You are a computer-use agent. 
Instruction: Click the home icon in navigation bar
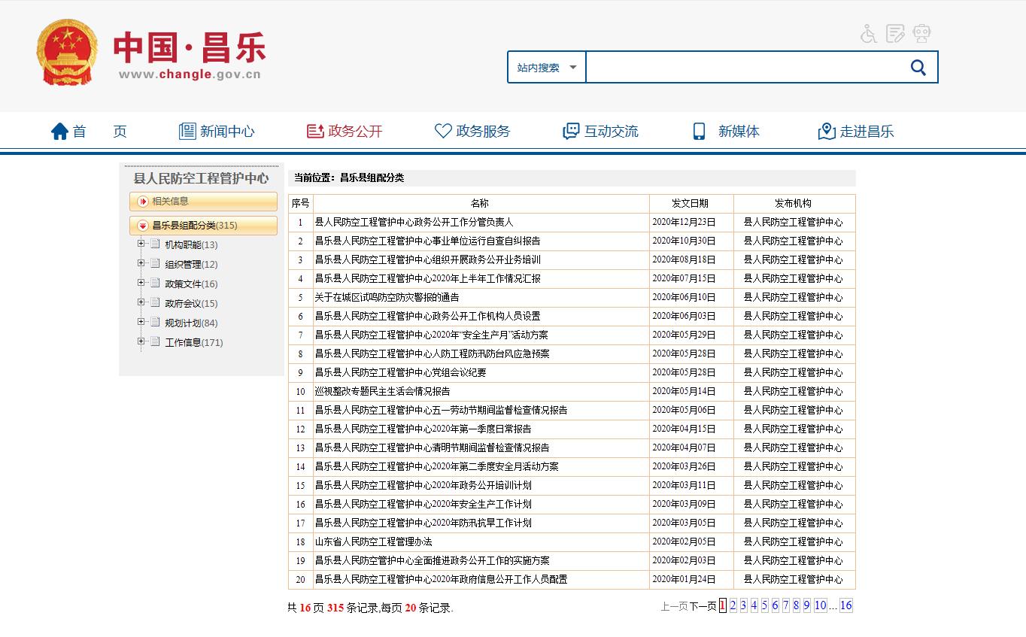pos(59,132)
